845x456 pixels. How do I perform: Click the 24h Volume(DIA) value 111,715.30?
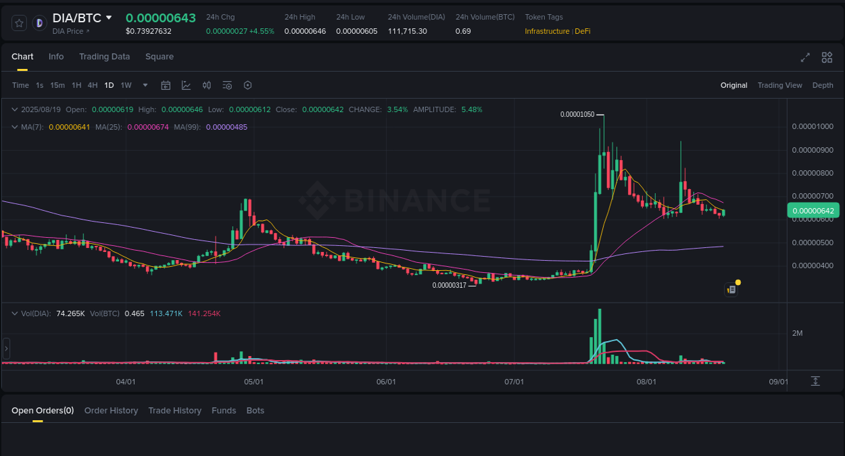pos(408,31)
